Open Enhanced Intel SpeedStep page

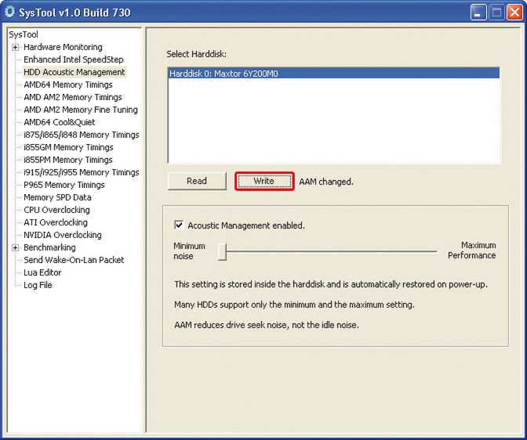tap(73, 60)
